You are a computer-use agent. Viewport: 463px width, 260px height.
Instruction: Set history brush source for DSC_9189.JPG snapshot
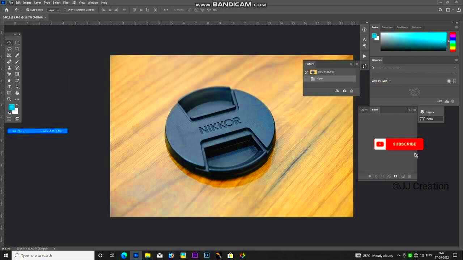click(x=306, y=72)
